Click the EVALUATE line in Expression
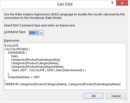Screen dimensions: 130x103 12,46
